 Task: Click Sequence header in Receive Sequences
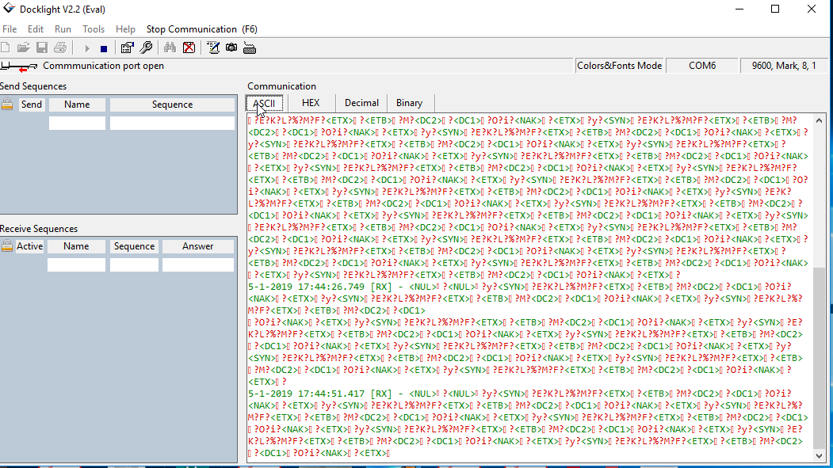click(135, 246)
